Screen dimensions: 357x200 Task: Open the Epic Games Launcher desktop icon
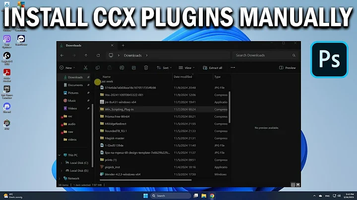7,92
